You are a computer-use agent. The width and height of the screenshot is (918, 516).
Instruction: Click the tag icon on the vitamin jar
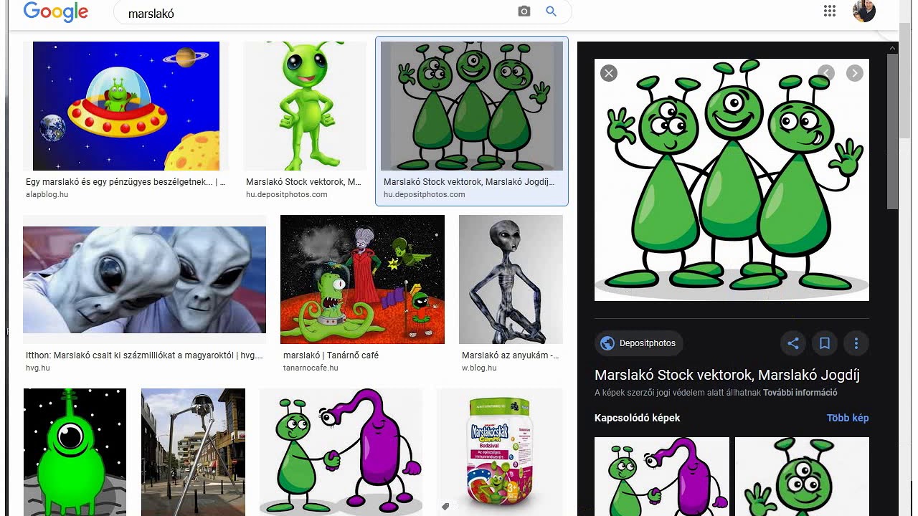coord(445,507)
